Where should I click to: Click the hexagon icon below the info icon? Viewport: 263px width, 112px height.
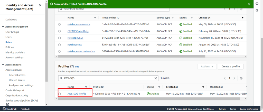(257, 10)
